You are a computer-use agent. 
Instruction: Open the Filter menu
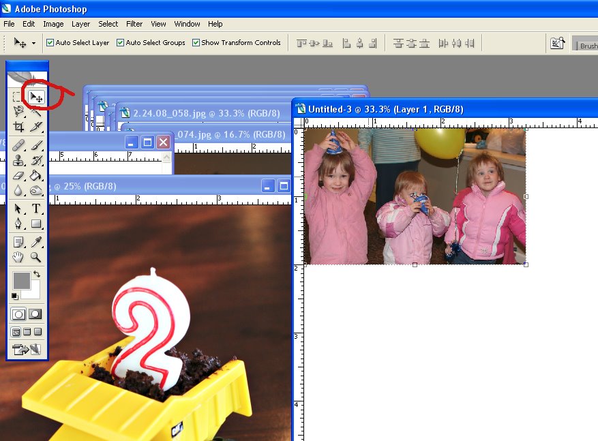tap(134, 24)
